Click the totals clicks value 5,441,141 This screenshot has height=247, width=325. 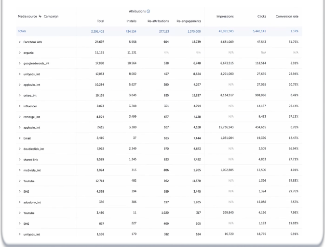pyautogui.click(x=259, y=31)
